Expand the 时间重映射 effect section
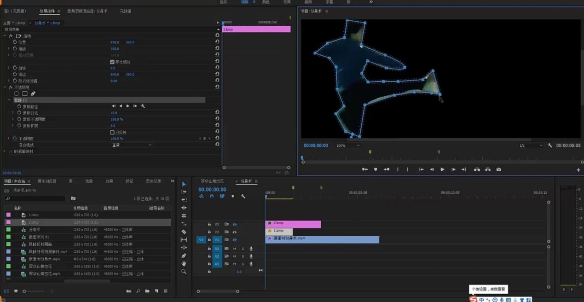 [5, 151]
